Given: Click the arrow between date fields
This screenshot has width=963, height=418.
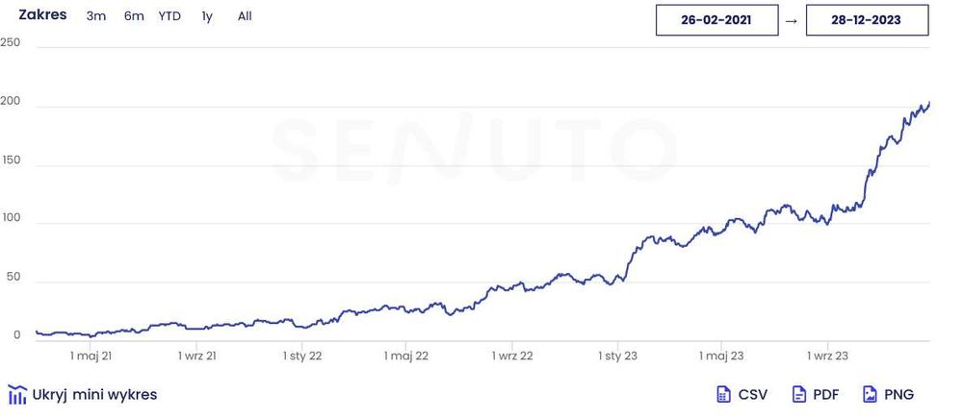Looking at the screenshot, I should [x=792, y=20].
